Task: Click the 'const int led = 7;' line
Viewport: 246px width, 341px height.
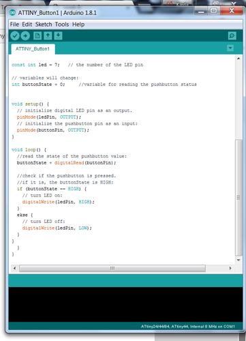Action: (78, 65)
